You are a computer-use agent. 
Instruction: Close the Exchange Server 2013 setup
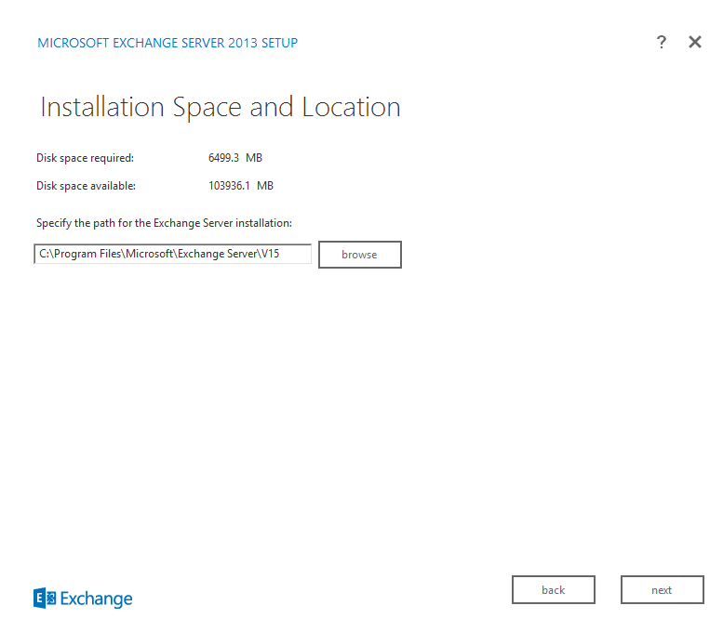pos(695,42)
